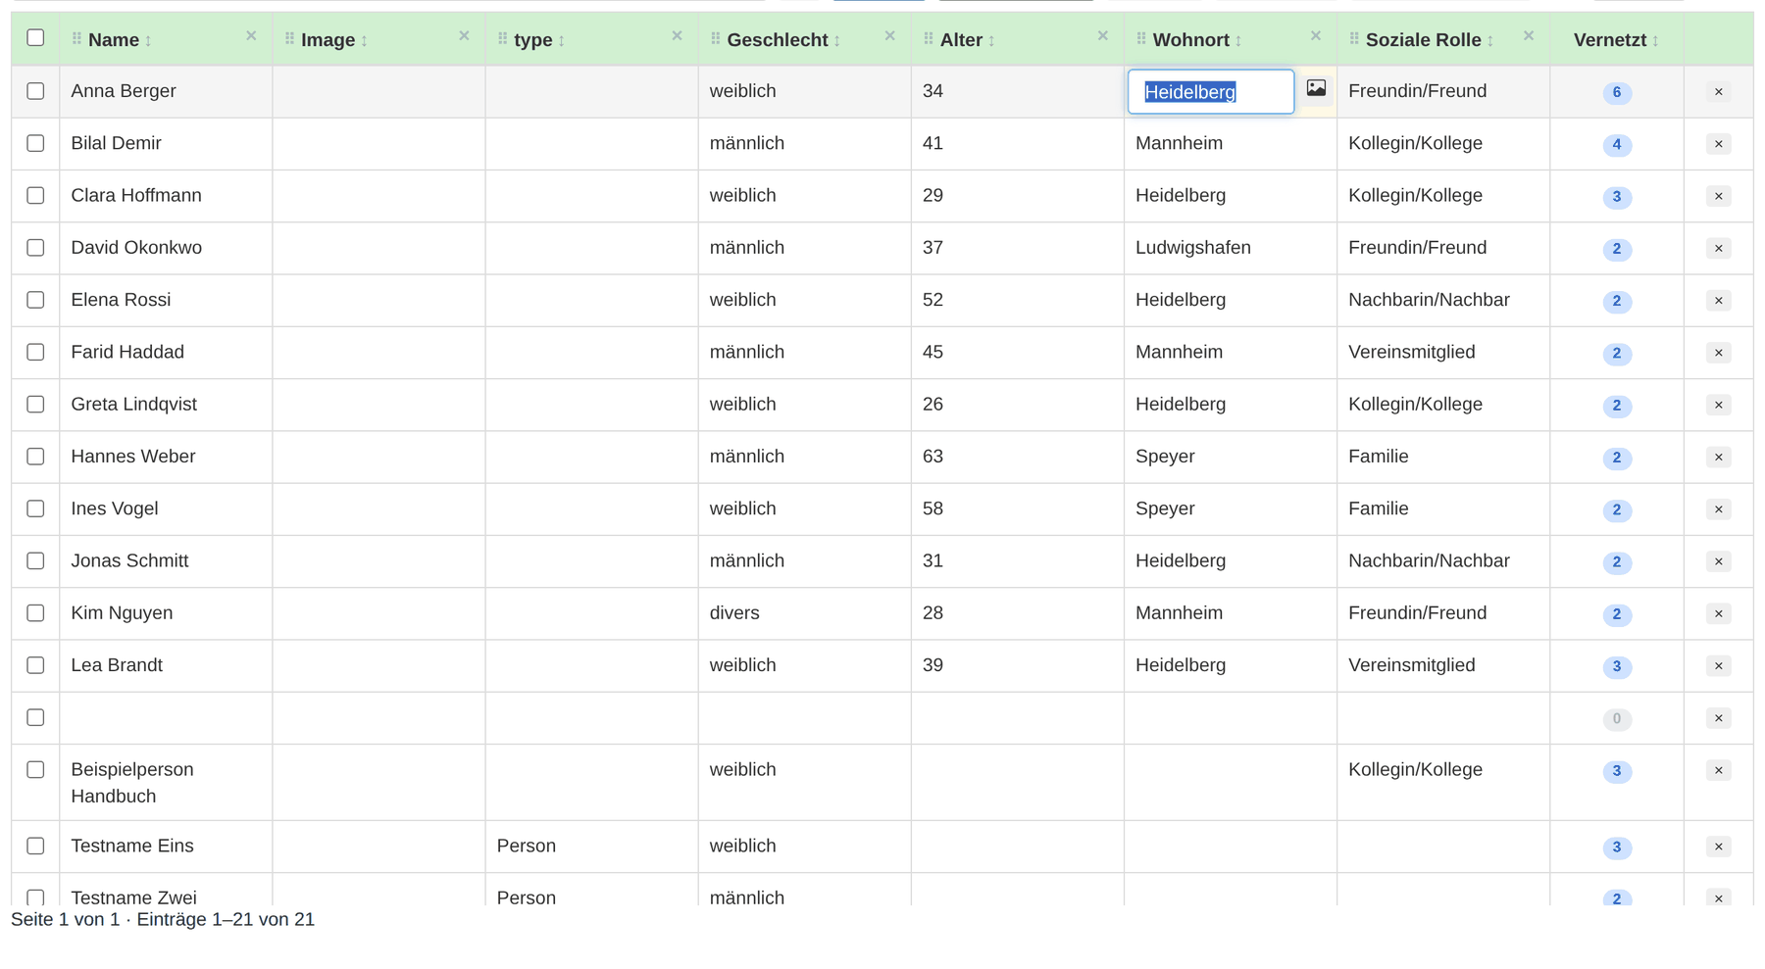Delete the Anna Berger row

coord(1718,92)
